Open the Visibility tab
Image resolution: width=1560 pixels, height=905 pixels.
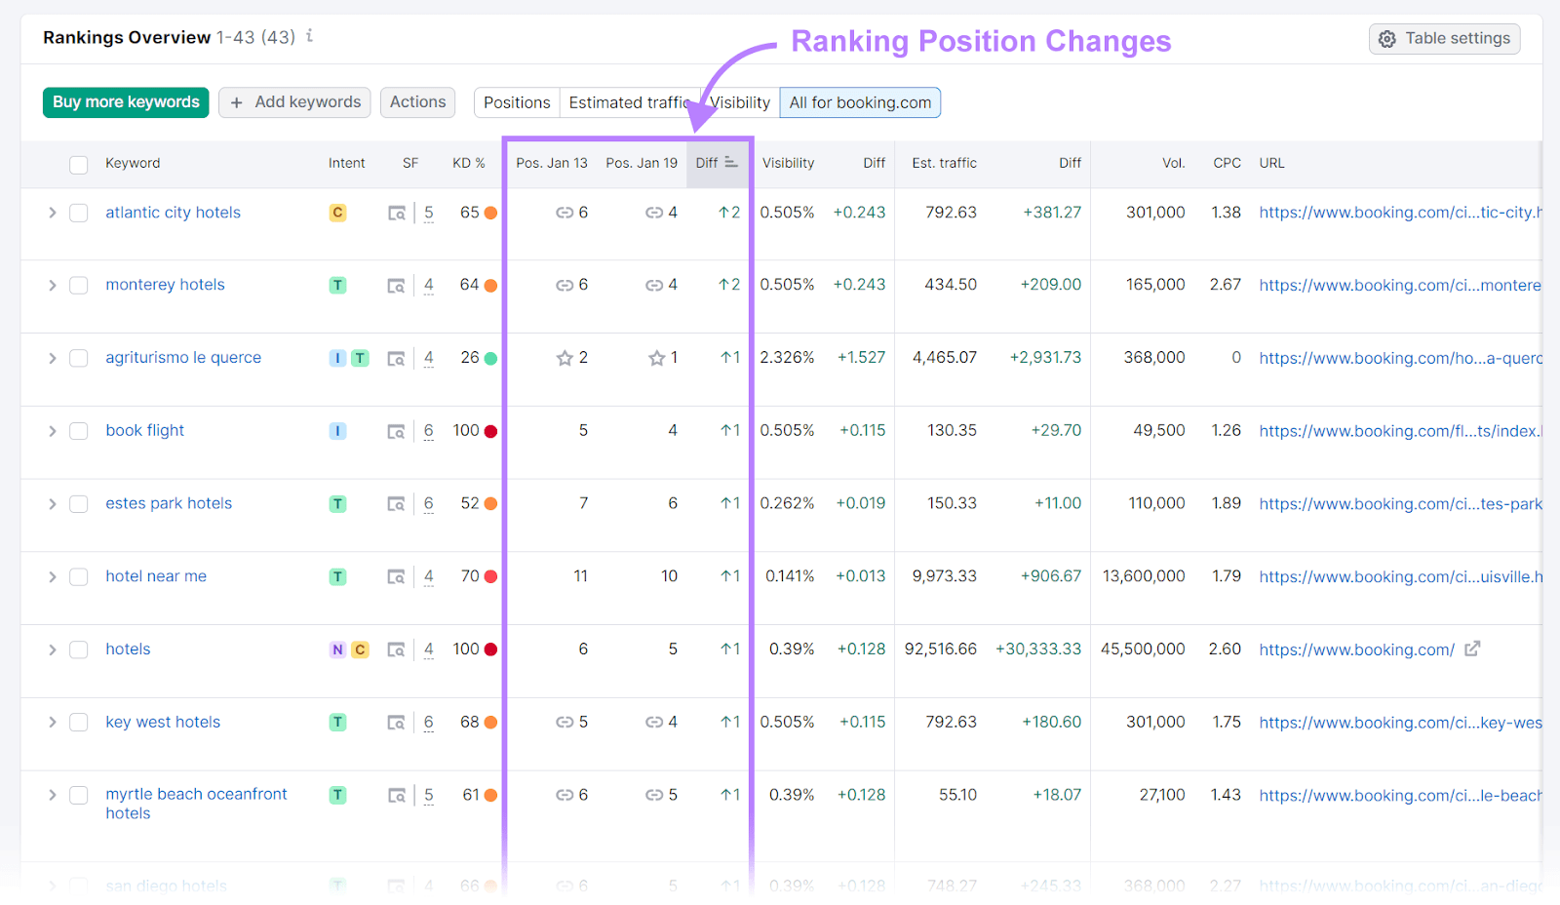739,101
